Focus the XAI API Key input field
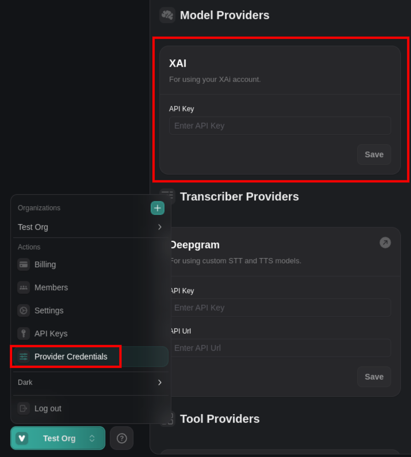 click(x=280, y=126)
